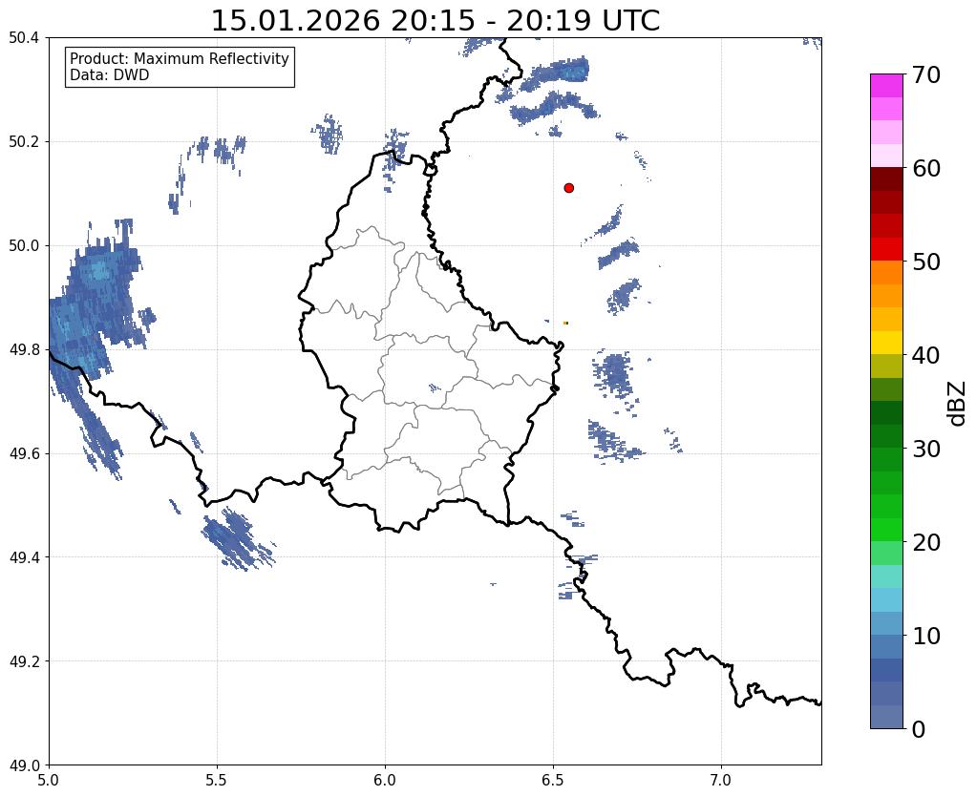Click the '49.0' latitude axis label
Screen dimensions: 977x796
[x=24, y=765]
